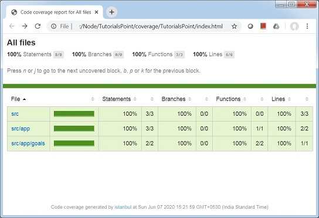Sort by Branches percentage column

pos(176,99)
